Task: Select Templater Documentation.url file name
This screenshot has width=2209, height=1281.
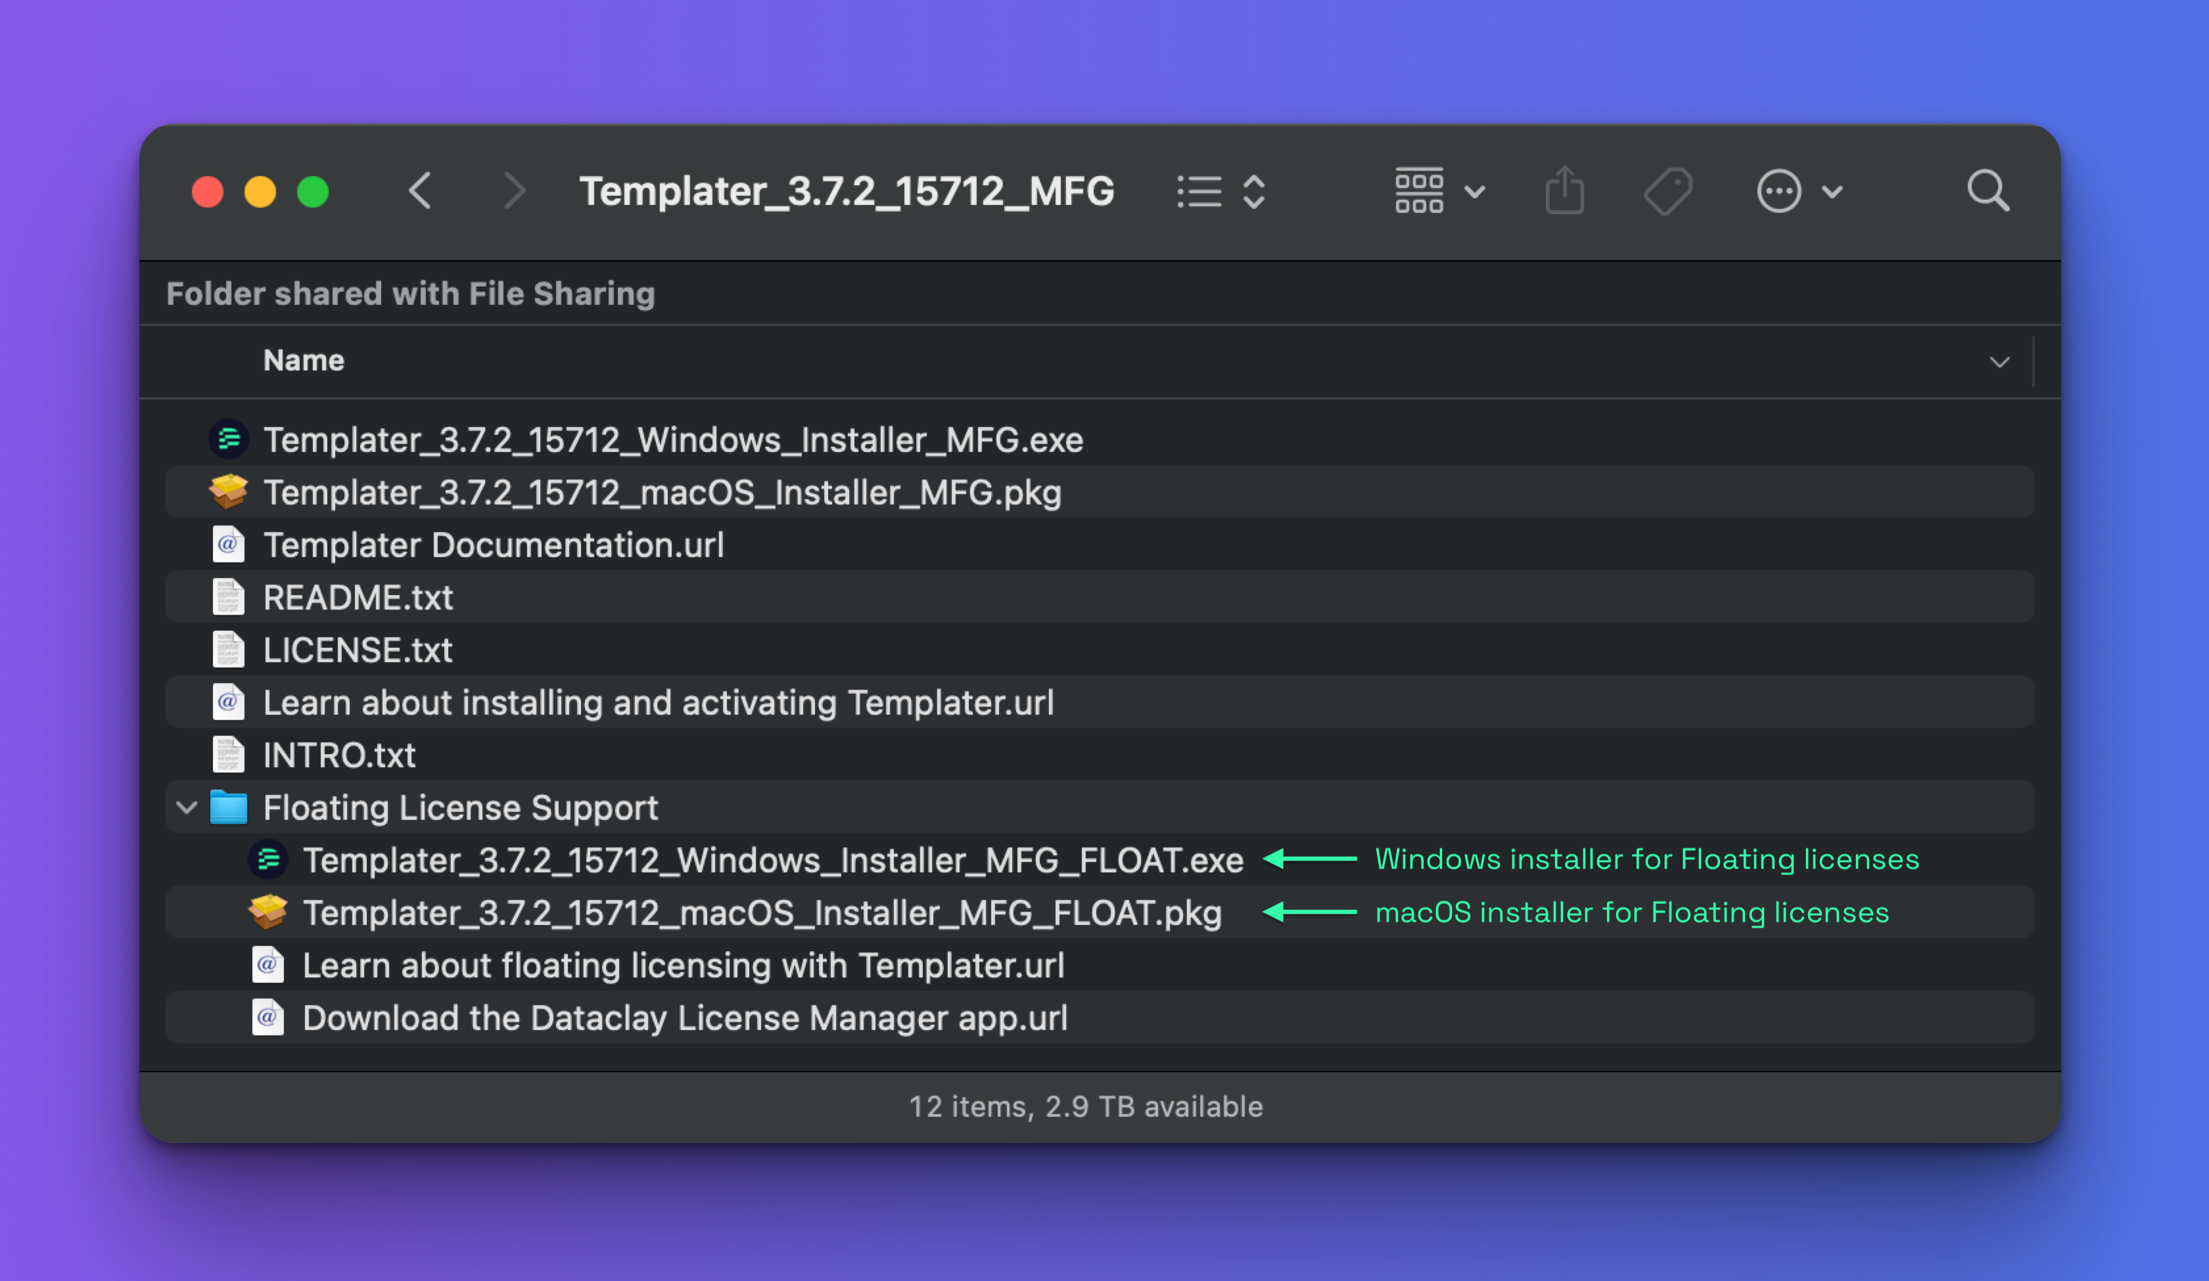Action: tap(494, 545)
